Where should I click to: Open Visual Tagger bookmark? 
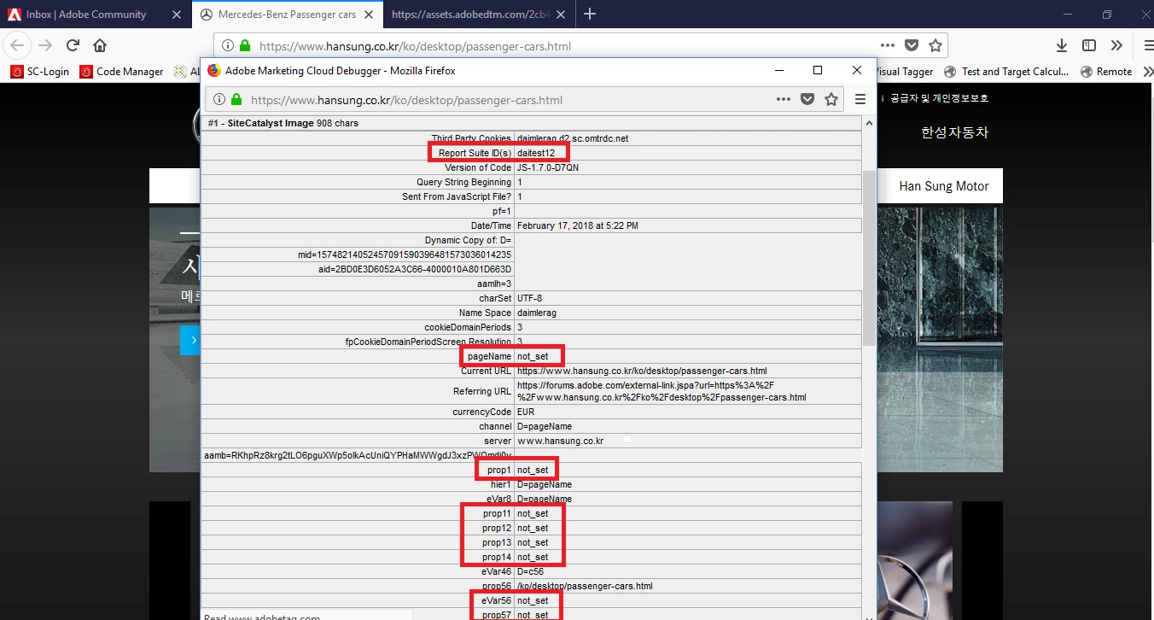click(905, 72)
